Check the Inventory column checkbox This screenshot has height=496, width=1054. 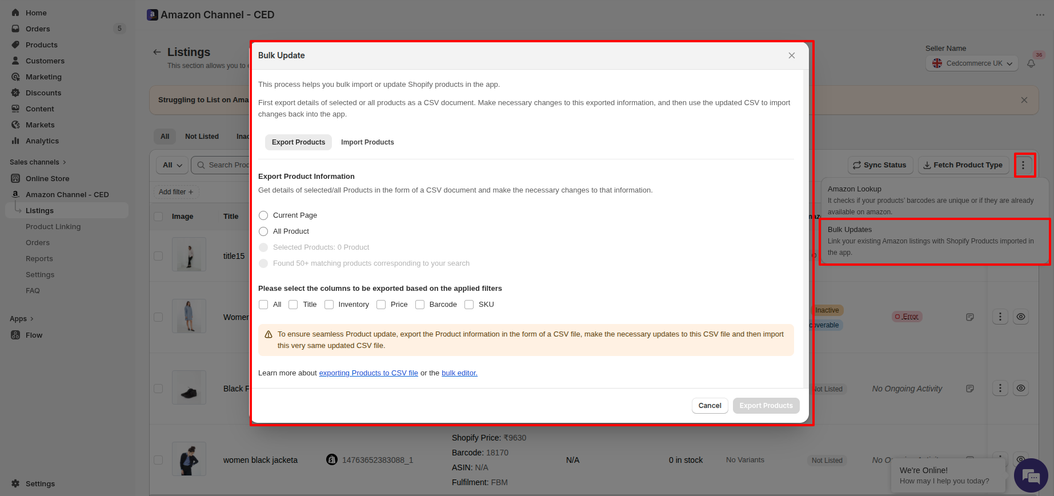point(329,305)
